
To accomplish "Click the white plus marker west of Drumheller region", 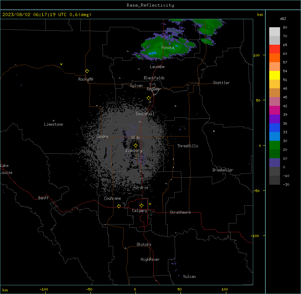I will coord(214,131).
